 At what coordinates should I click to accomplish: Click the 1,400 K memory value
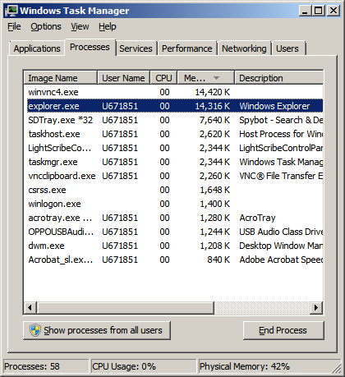[x=214, y=204]
